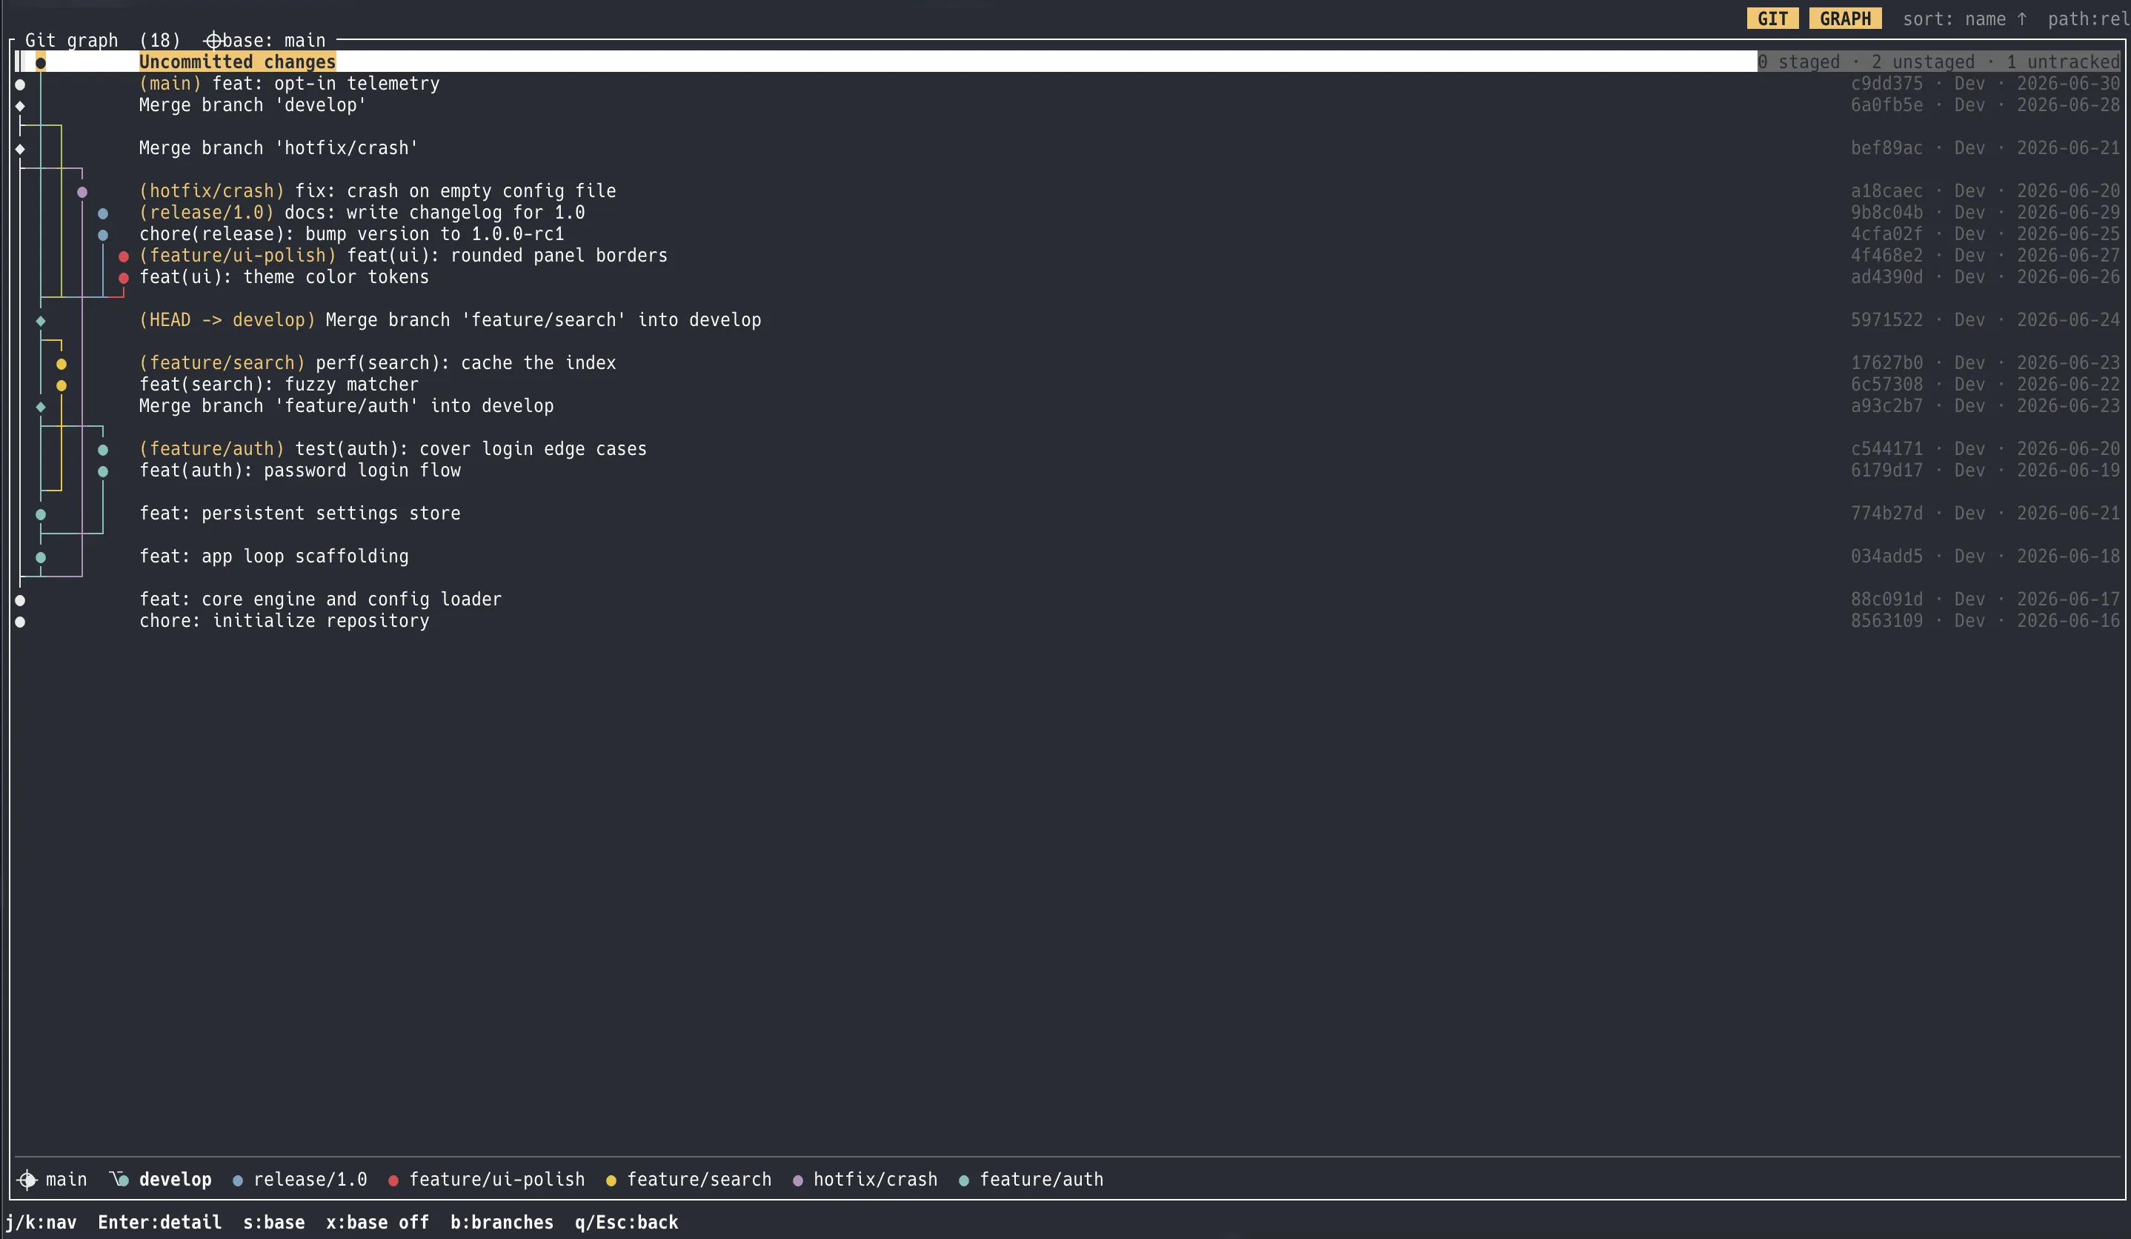Click the q/Esc:back hint
Image resolution: width=2131 pixels, height=1239 pixels.
[x=627, y=1223]
